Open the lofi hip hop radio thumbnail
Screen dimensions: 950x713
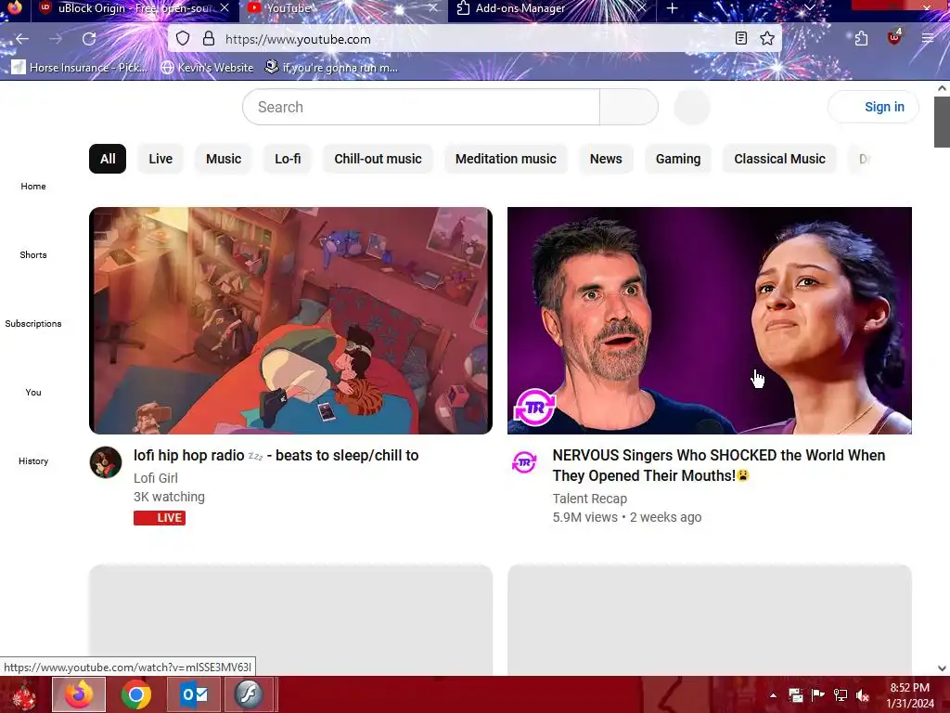(x=290, y=320)
